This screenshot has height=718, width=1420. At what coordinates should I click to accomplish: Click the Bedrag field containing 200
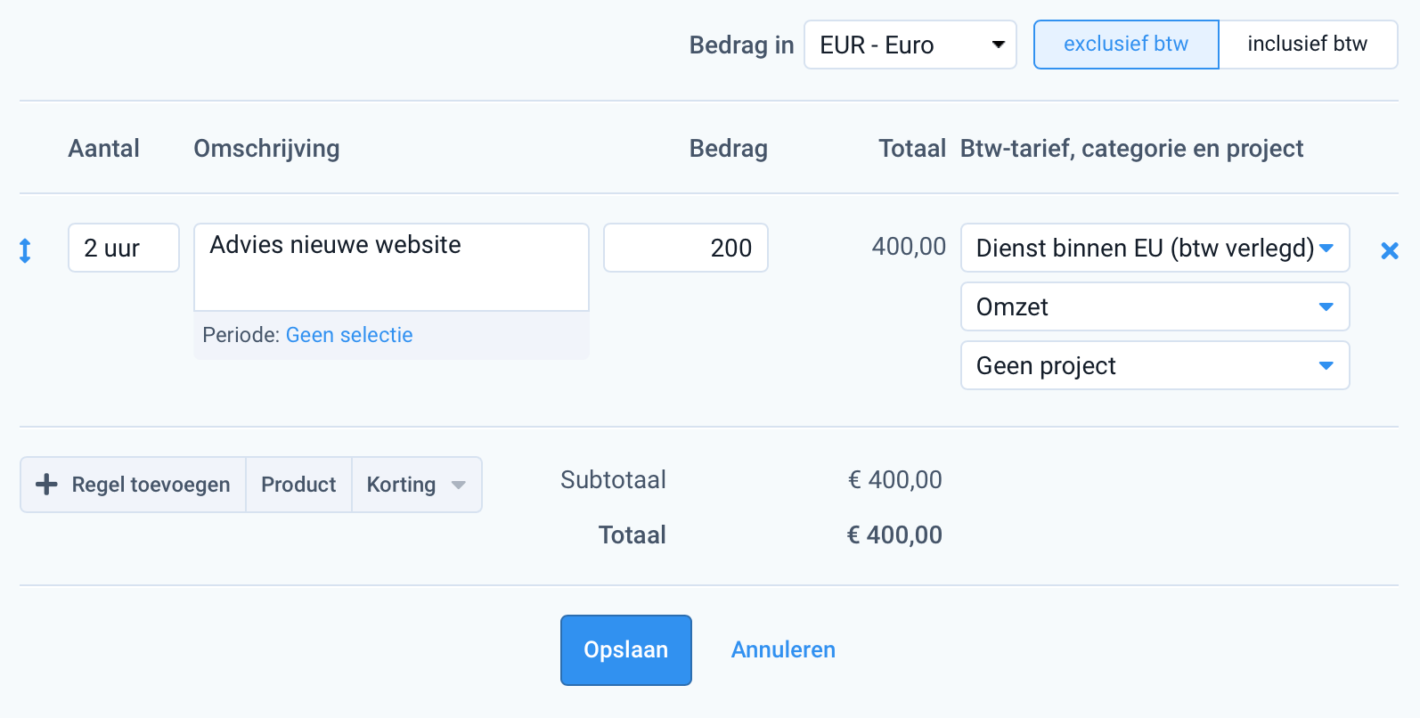685,248
